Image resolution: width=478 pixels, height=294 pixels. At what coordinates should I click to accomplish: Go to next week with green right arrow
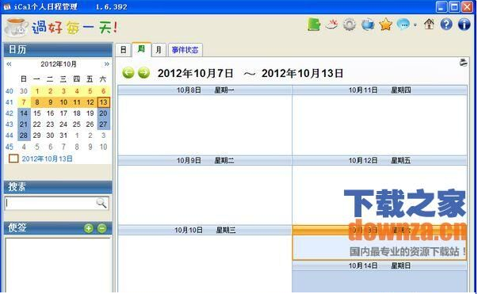click(x=143, y=73)
